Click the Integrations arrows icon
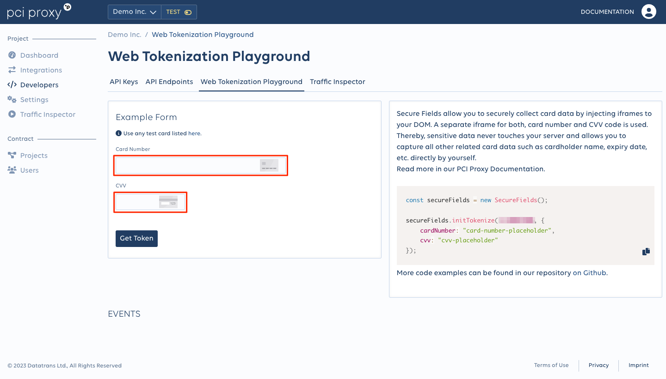Viewport: 666px width, 379px height. pyautogui.click(x=12, y=70)
